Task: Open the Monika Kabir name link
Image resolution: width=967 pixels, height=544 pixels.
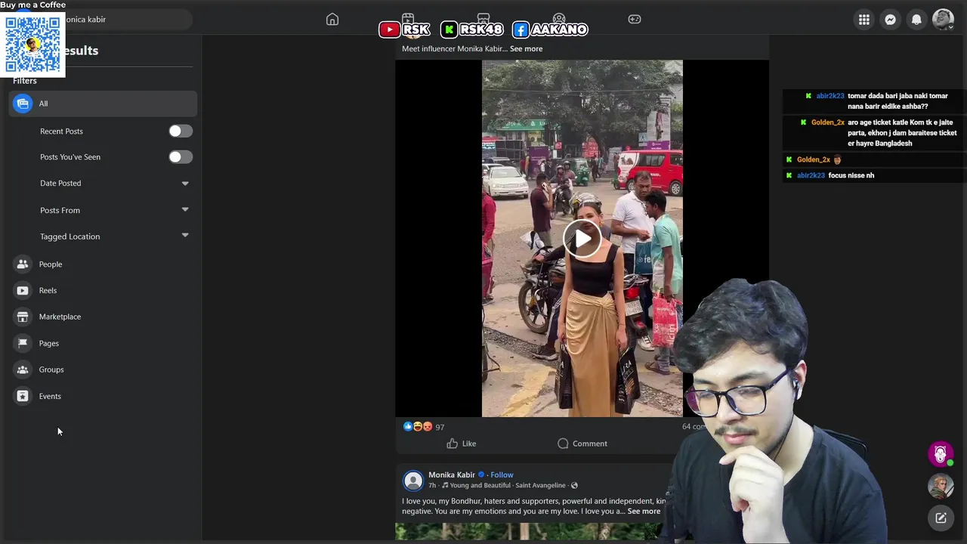Action: (452, 475)
